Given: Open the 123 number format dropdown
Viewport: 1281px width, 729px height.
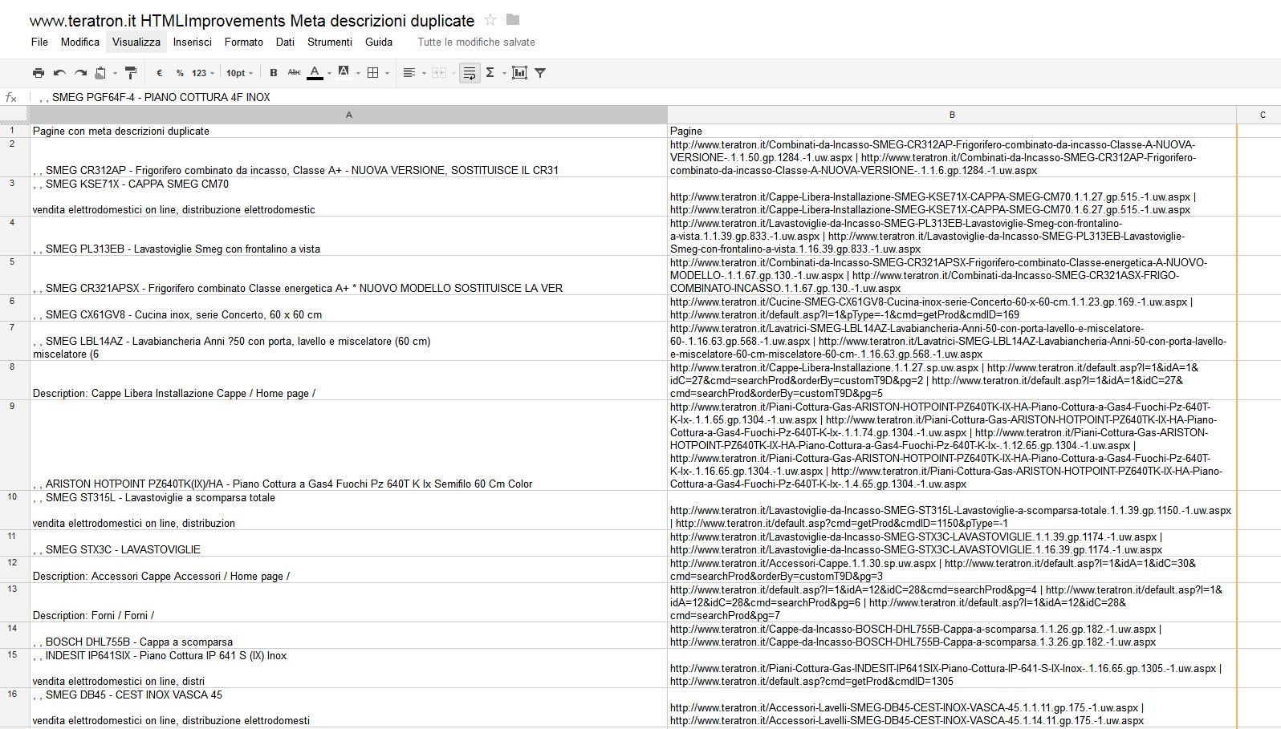Looking at the screenshot, I should [202, 73].
